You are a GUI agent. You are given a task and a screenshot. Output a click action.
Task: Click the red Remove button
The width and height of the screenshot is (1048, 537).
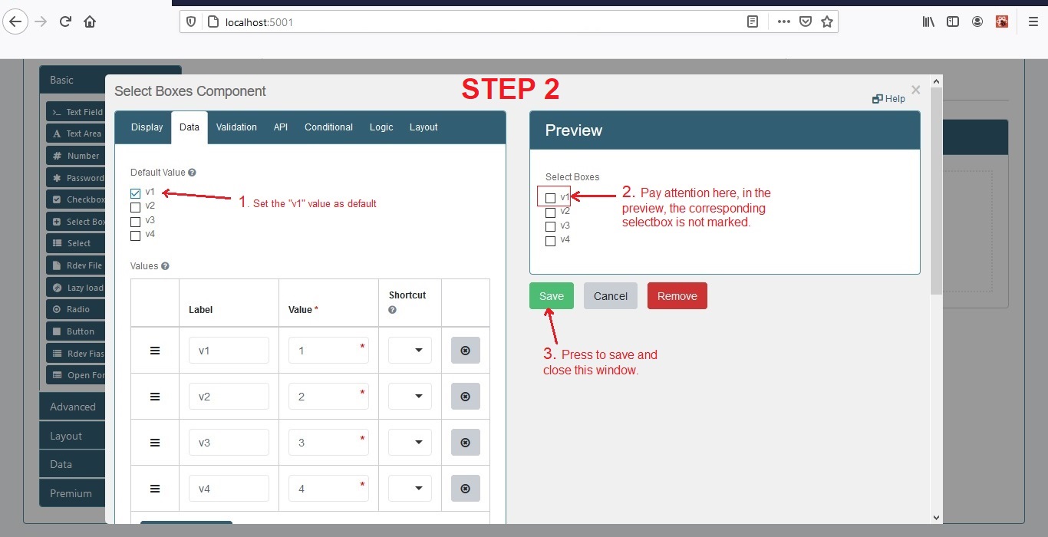(677, 296)
